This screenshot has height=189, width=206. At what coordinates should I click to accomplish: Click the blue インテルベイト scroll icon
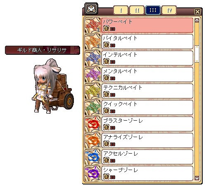coord(92,58)
